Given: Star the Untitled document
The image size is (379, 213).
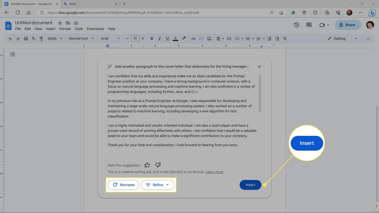Looking at the screenshot, I should click(x=60, y=23).
